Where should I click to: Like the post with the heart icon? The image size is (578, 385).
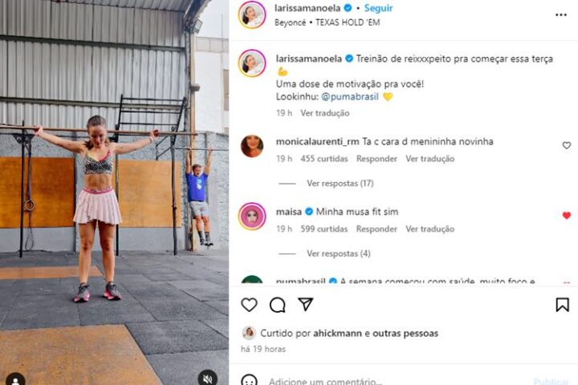[249, 305]
